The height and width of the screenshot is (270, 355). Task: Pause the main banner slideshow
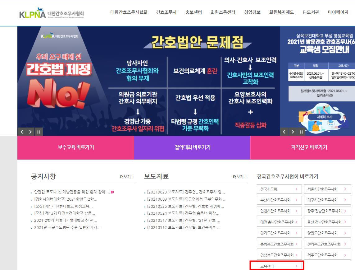coord(39,132)
